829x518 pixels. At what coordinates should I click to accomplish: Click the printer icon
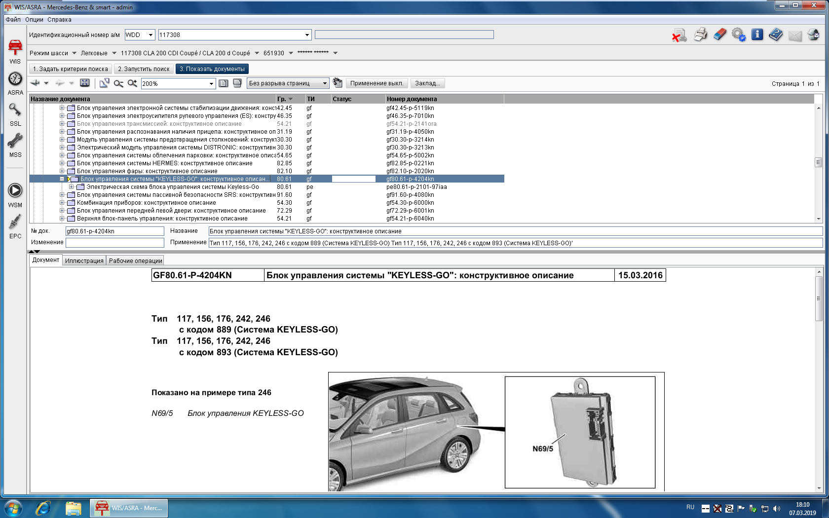click(700, 35)
